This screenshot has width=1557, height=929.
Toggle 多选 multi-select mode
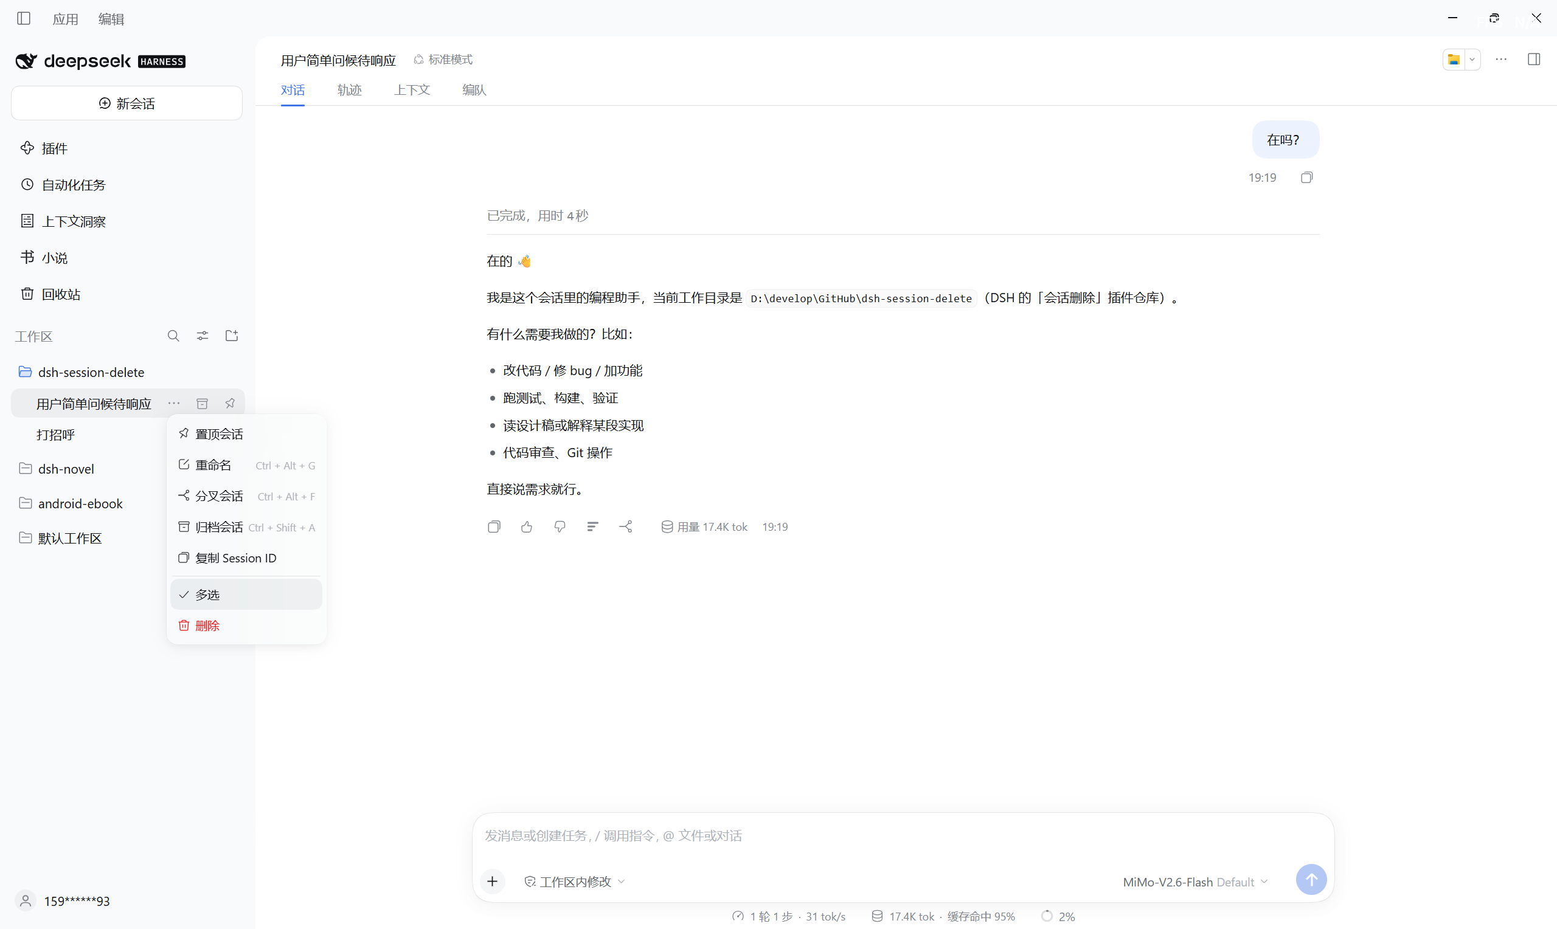[246, 595]
